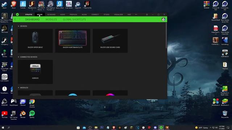Open the three-dots overflow tab menu
The width and height of the screenshot is (232, 130).
tap(136, 14)
